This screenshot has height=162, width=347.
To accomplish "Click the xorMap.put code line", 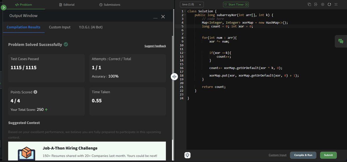I will point(254,76).
